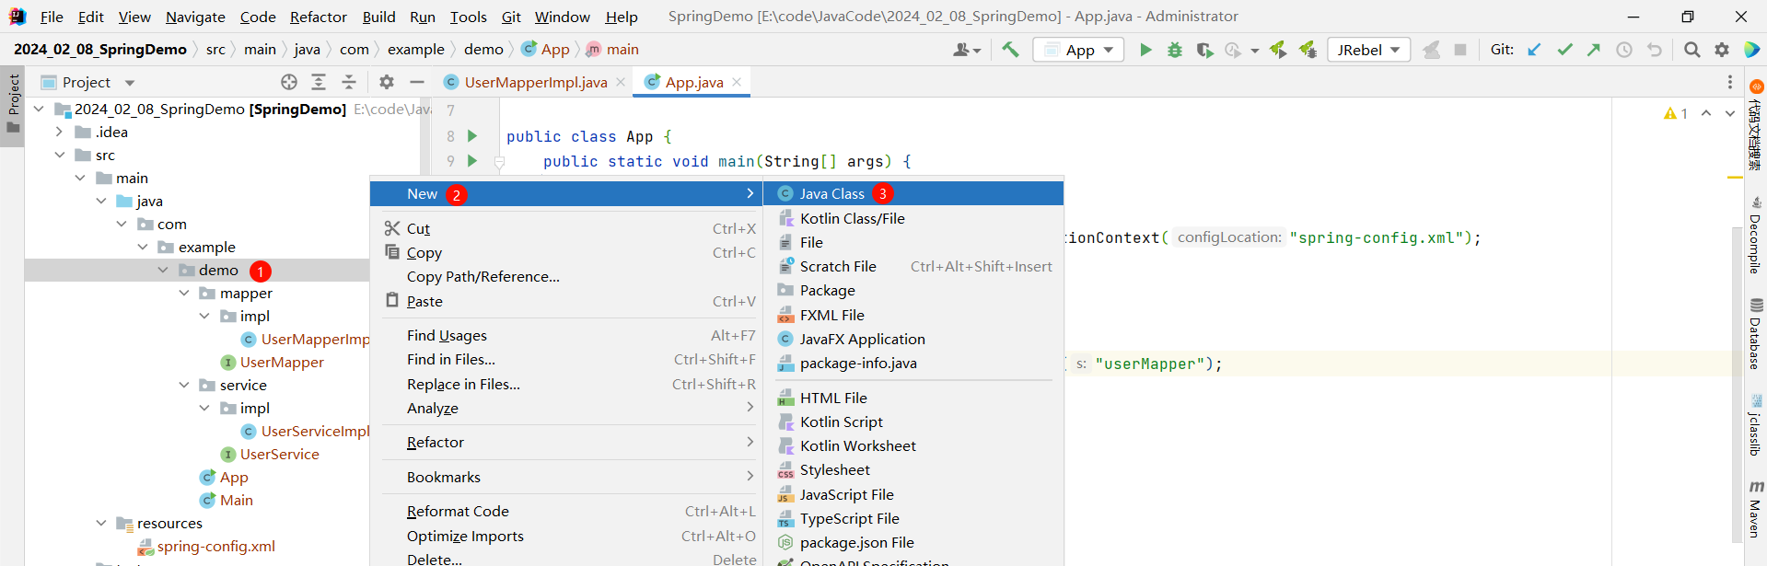
Task: Click the Build Project hammer icon
Action: tap(1010, 50)
